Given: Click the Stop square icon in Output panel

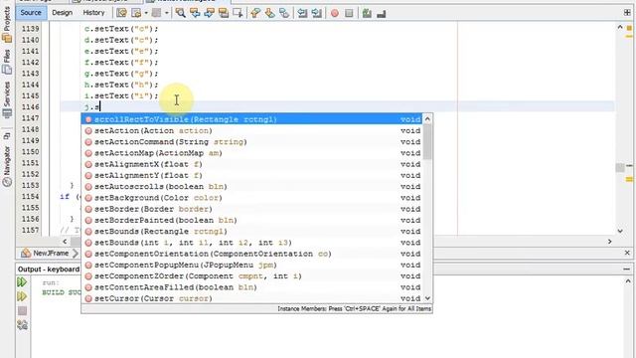Looking at the screenshot, I should tap(22, 311).
